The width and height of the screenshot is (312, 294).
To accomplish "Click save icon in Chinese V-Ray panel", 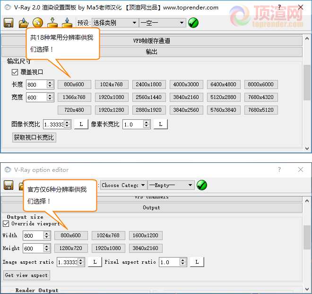I will click(9, 23).
